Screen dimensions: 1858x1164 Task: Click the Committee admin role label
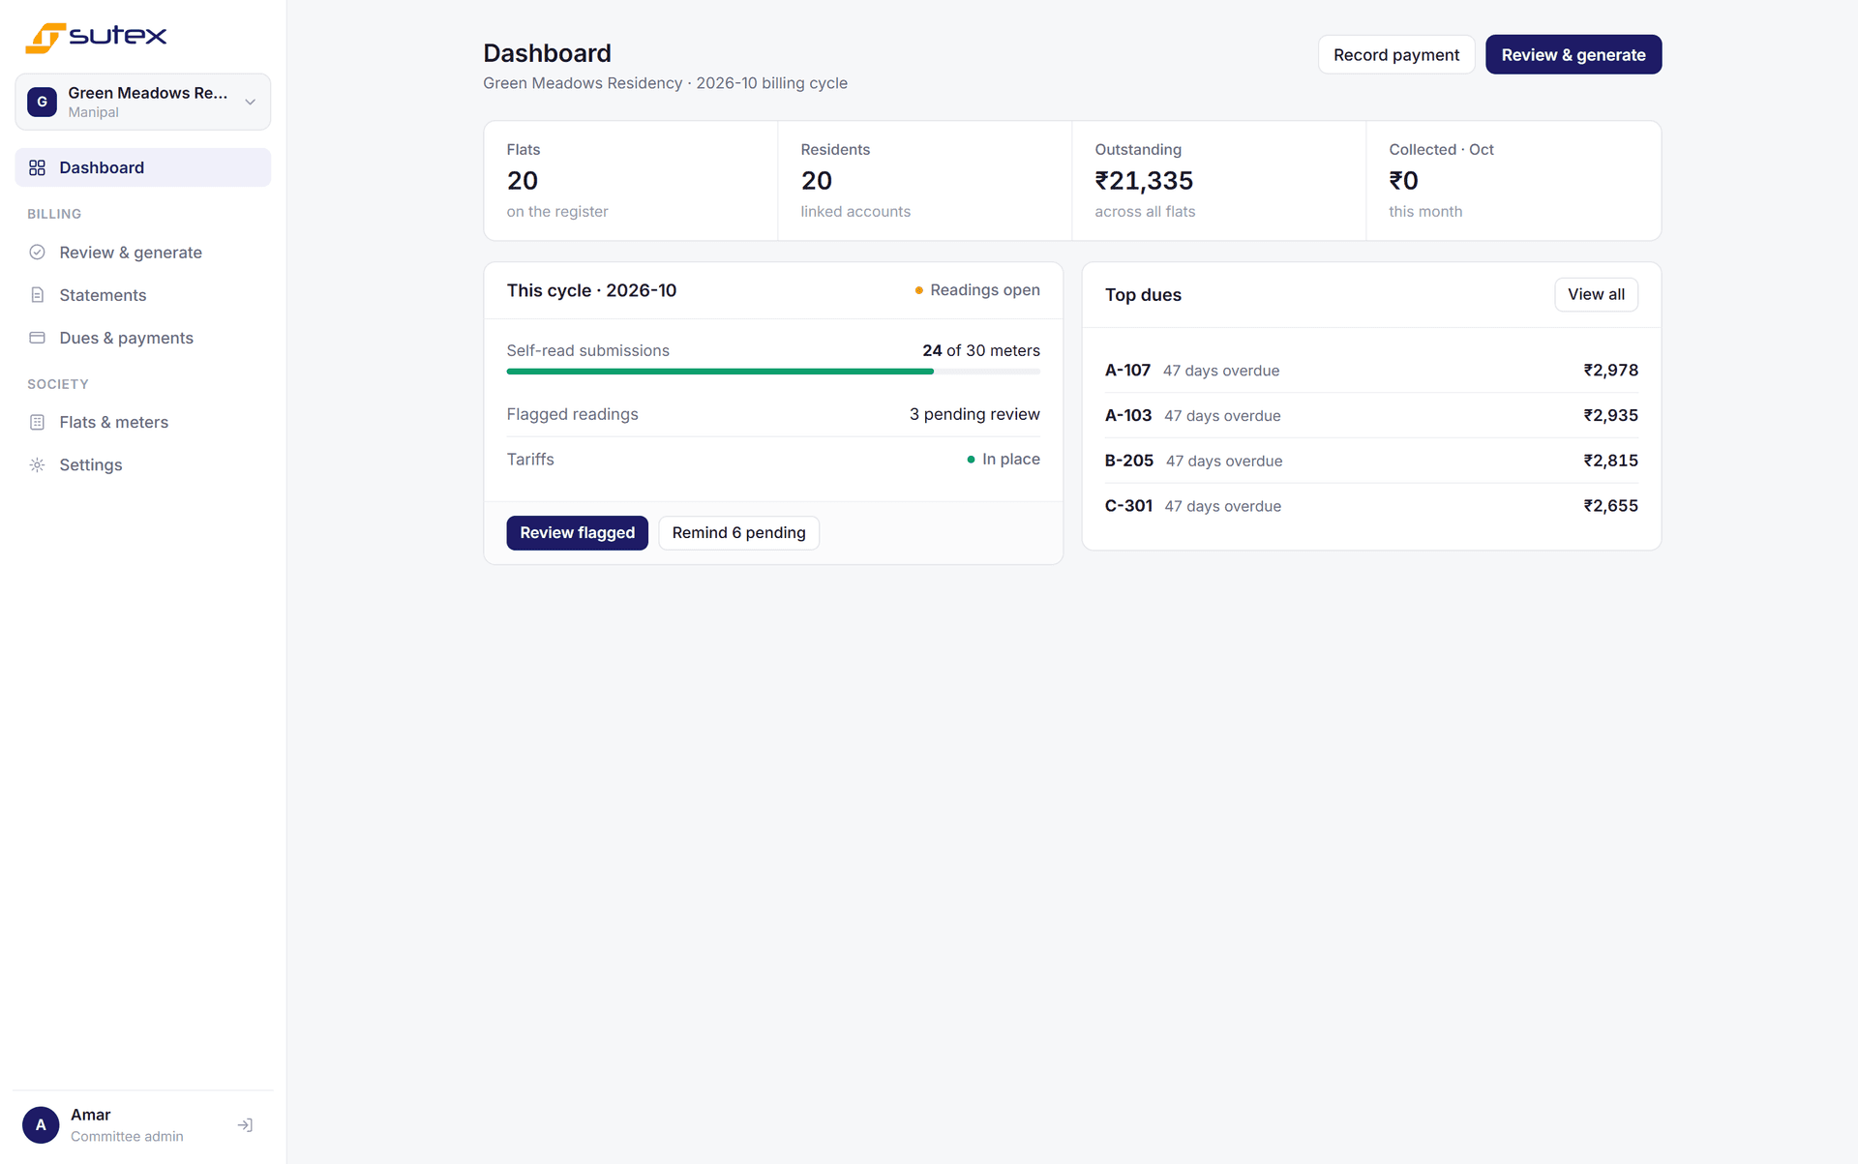(x=127, y=1137)
